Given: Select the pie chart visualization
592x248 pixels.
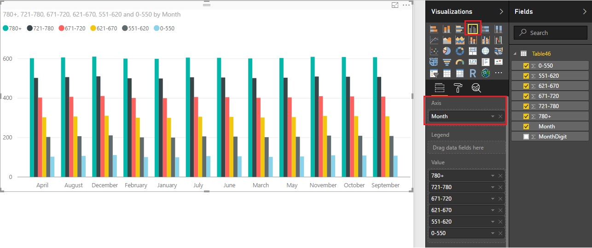Looking at the screenshot, I should [447, 51].
